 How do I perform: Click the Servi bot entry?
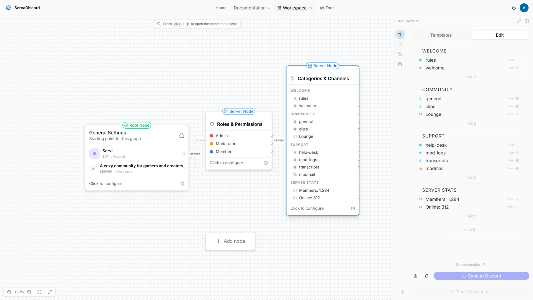(x=137, y=153)
